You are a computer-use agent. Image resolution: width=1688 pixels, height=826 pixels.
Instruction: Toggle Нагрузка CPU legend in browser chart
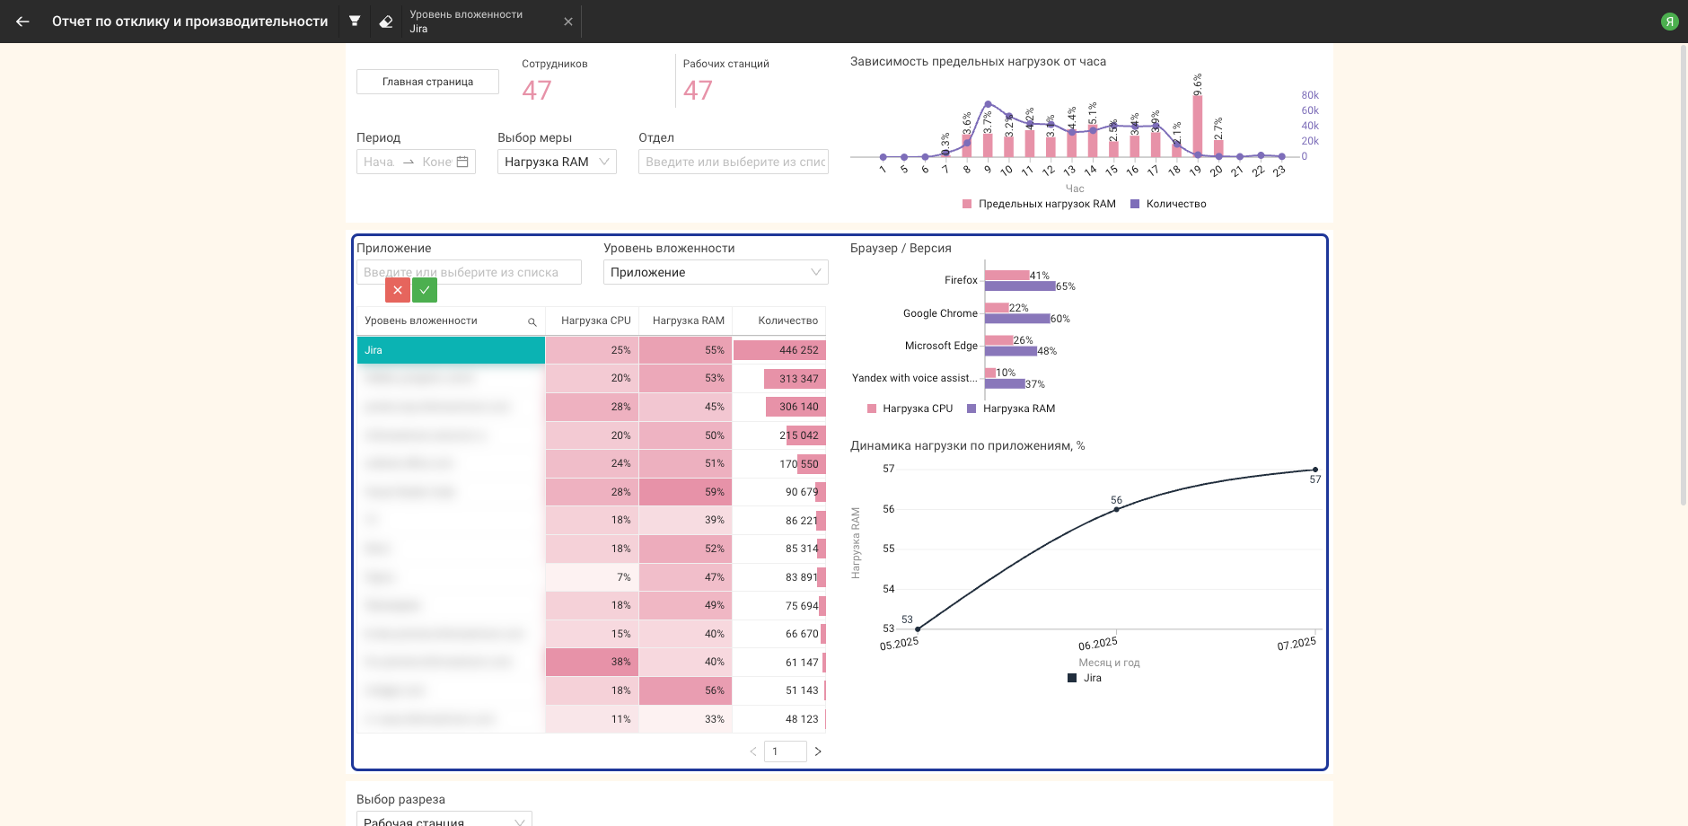910,409
